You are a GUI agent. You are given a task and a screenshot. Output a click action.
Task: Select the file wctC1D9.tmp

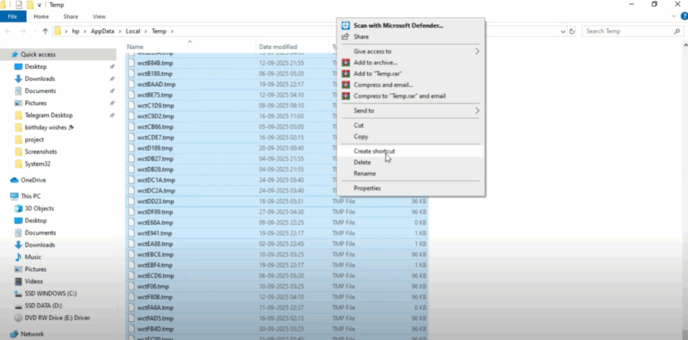[x=155, y=105]
